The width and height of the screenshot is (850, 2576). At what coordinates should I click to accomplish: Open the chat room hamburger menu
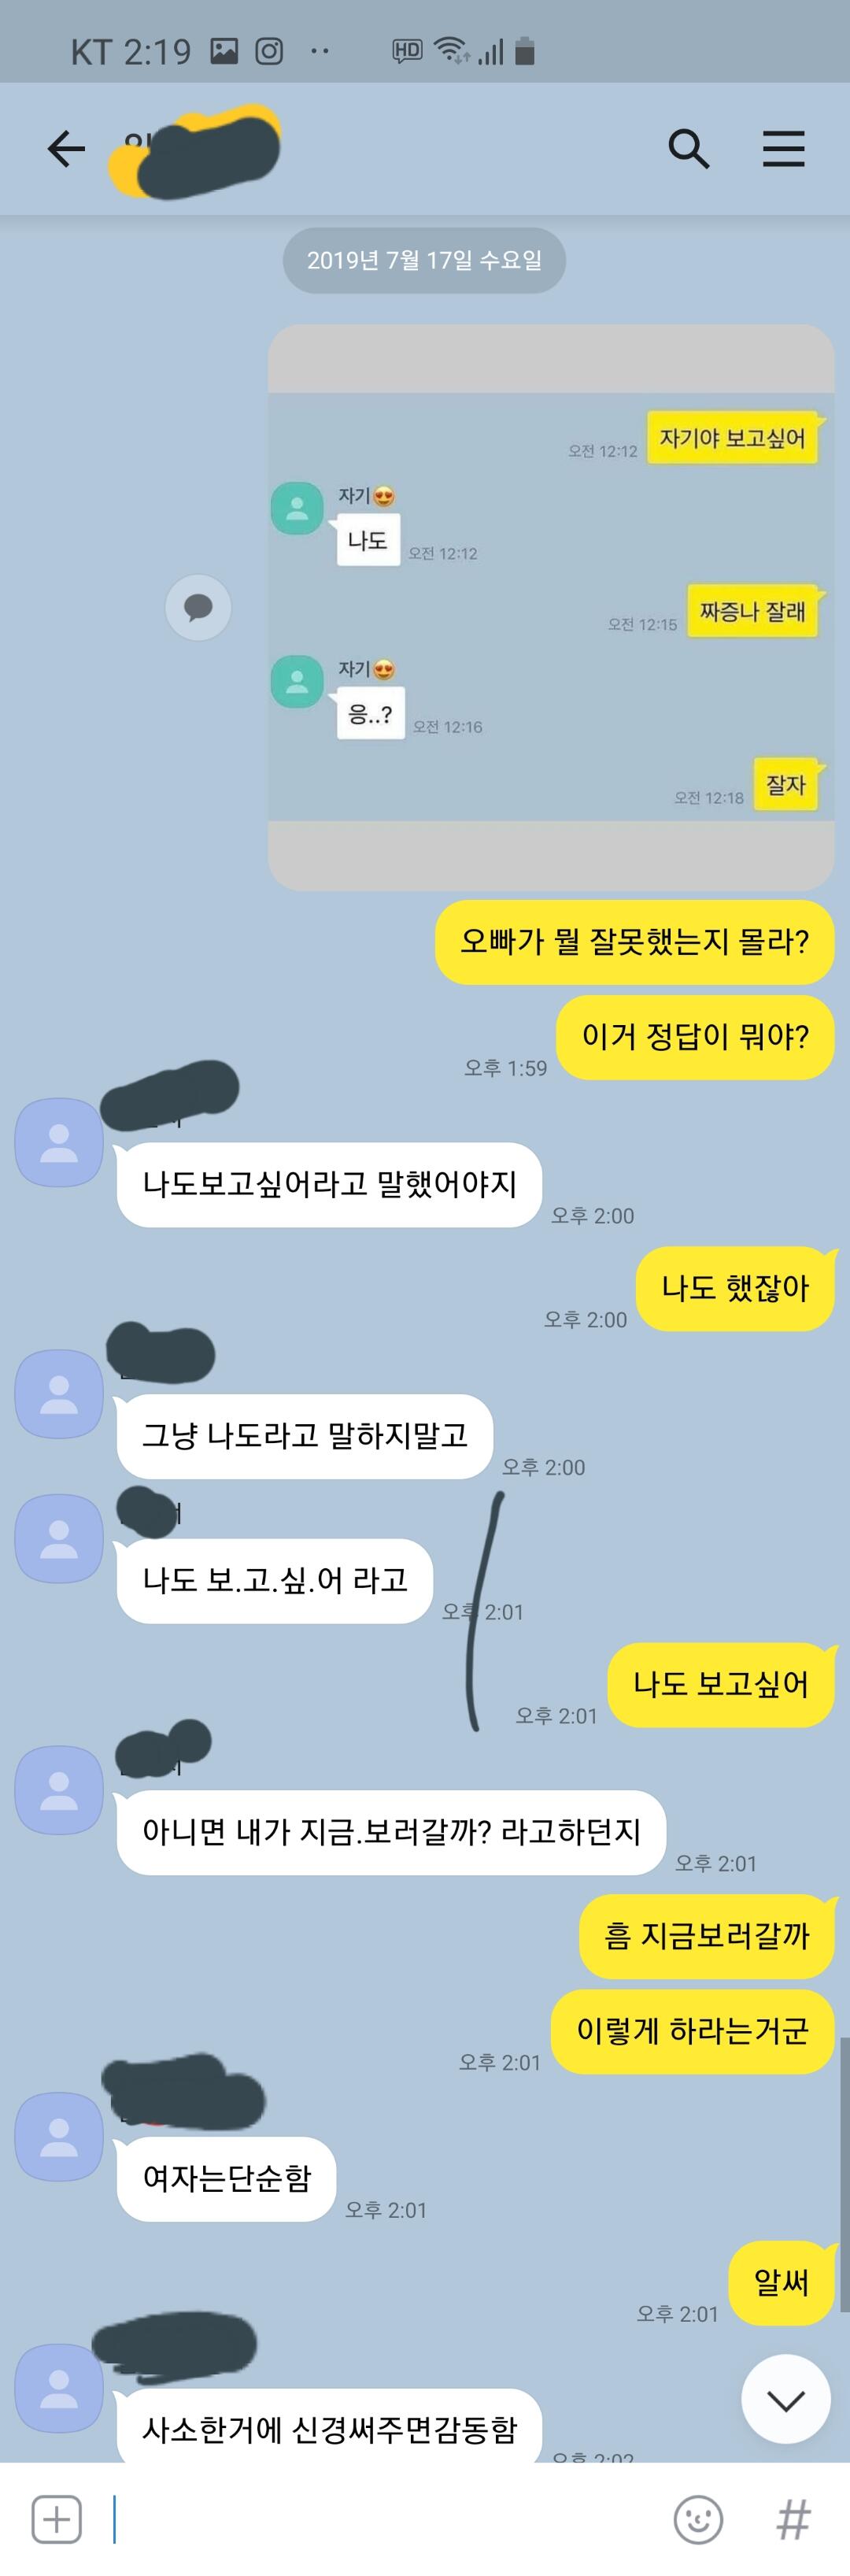(783, 149)
